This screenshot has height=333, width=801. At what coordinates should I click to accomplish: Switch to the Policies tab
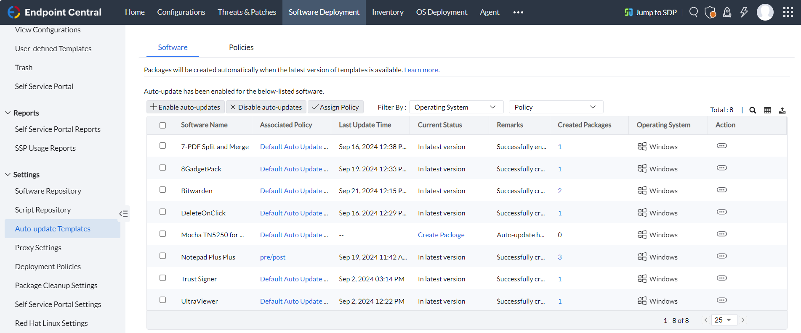[x=241, y=47]
